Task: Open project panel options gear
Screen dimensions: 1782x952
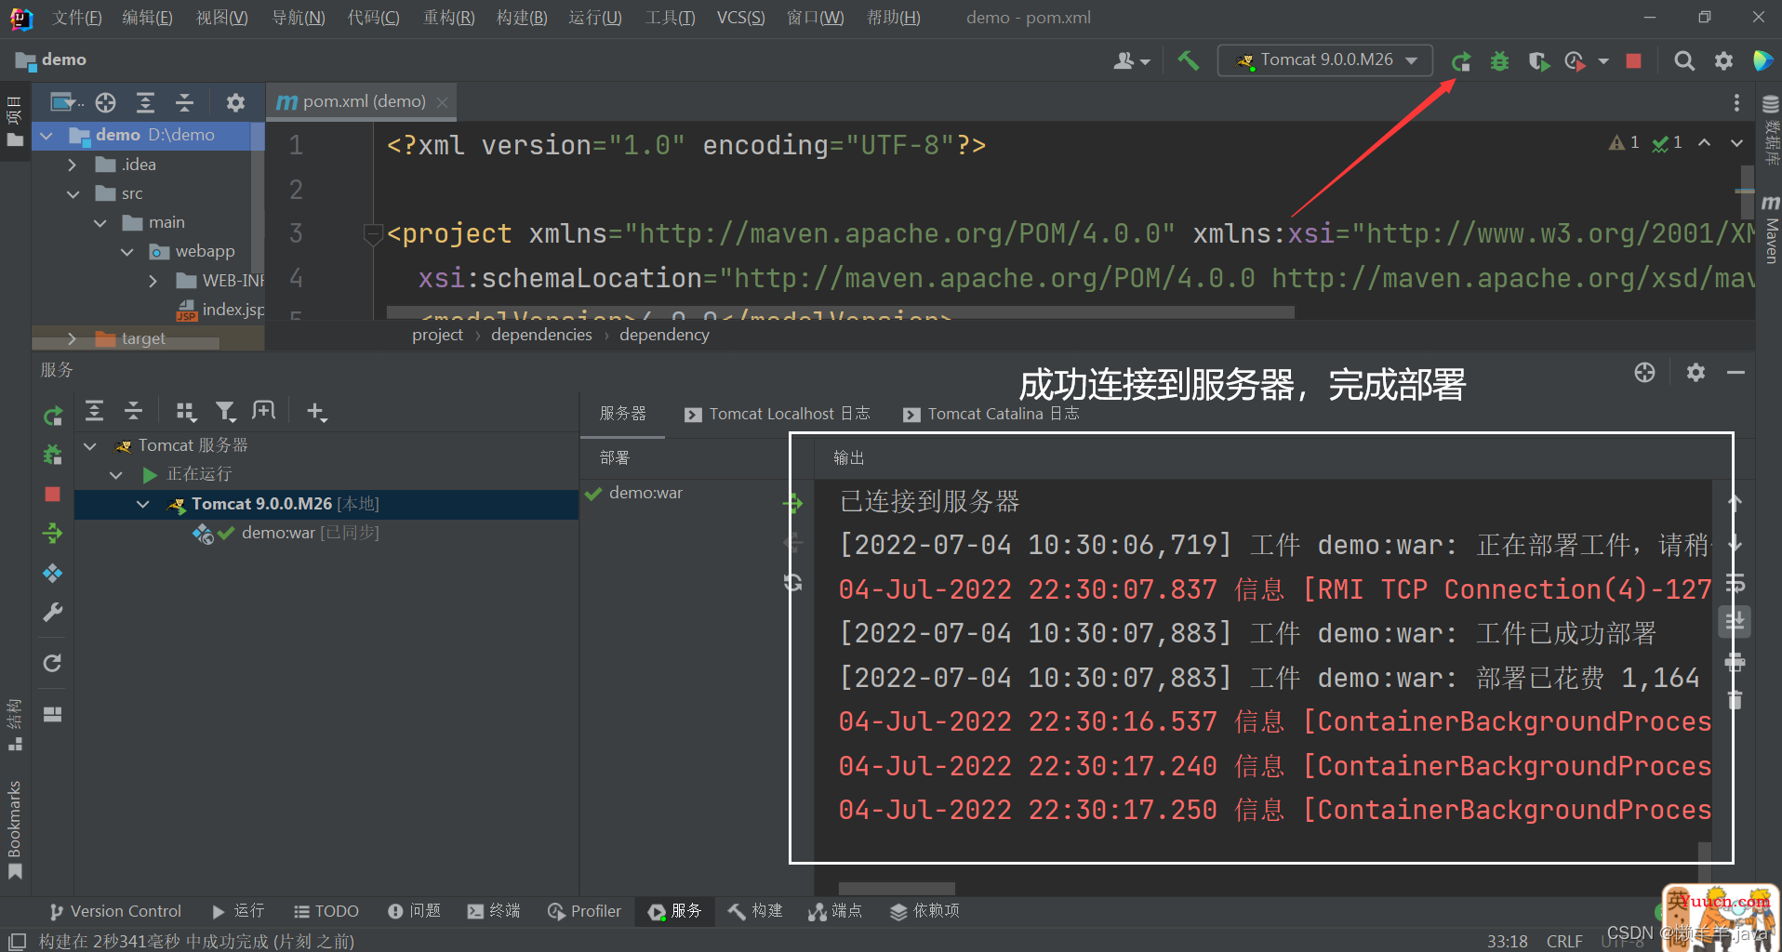Action: pos(235,102)
